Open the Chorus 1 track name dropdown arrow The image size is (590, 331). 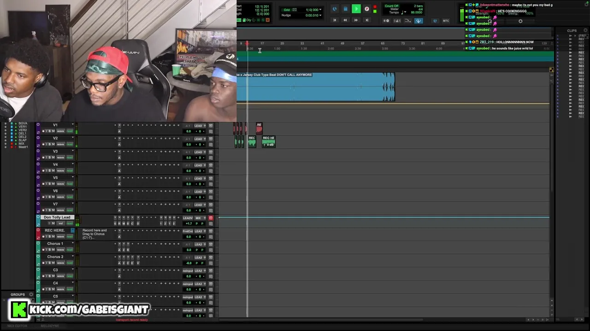coord(73,243)
